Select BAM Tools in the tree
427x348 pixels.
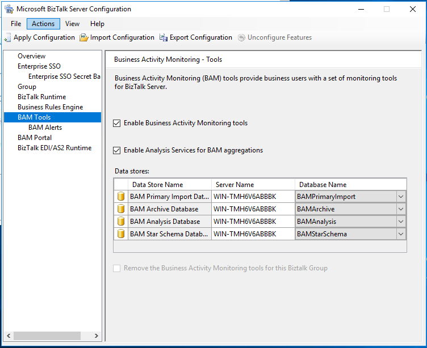[53, 117]
